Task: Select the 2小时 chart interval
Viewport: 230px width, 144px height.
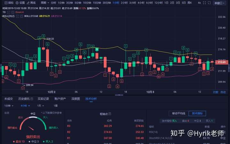Action: coord(124,3)
